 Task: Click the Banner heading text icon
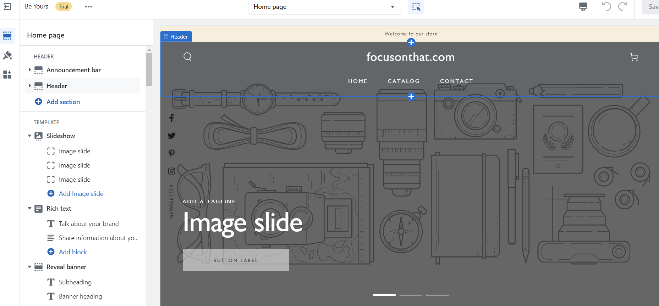51,296
